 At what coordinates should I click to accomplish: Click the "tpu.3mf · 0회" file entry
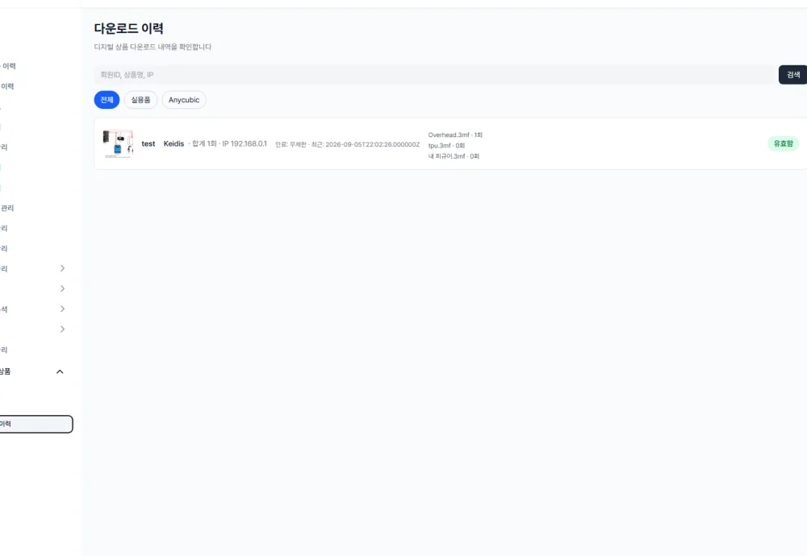click(446, 145)
